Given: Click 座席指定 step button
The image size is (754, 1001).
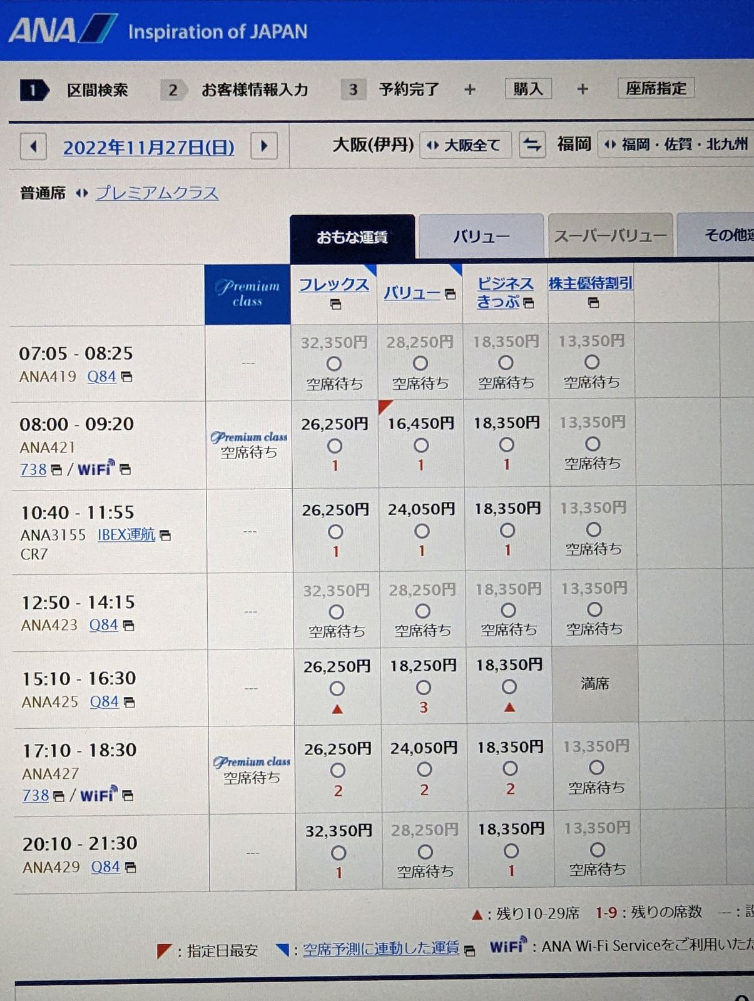Looking at the screenshot, I should coord(656,88).
